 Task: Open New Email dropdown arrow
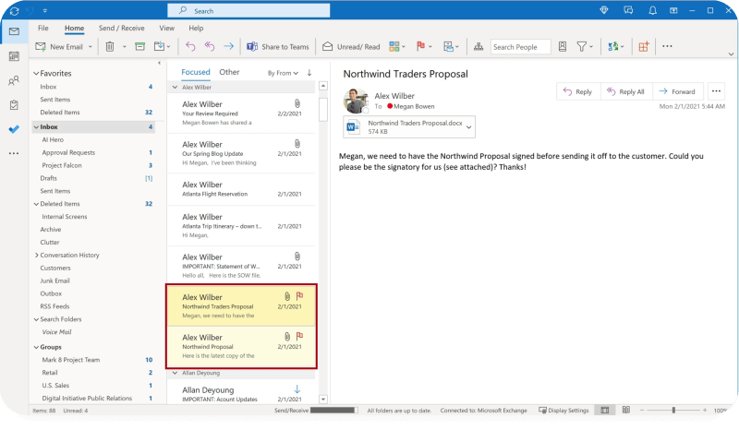point(90,47)
